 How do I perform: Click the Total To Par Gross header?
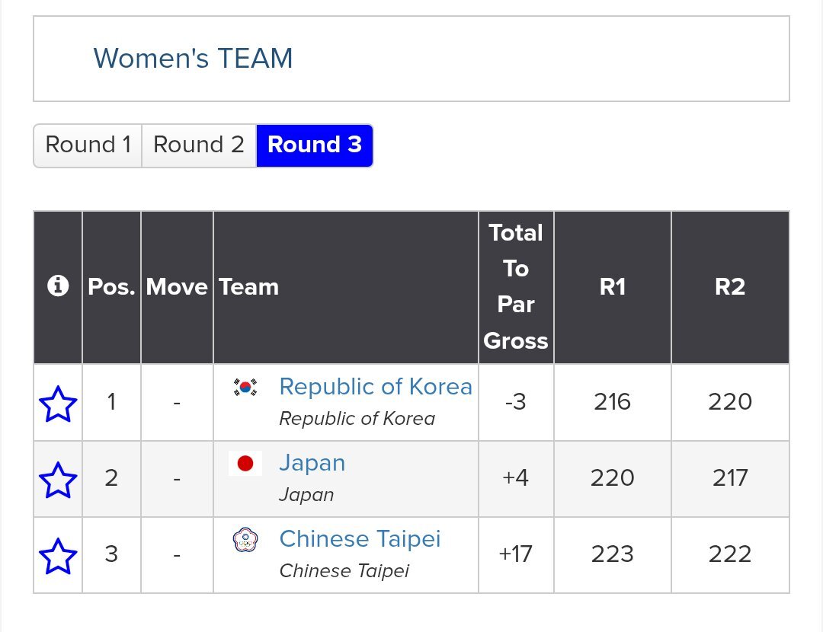pos(516,287)
